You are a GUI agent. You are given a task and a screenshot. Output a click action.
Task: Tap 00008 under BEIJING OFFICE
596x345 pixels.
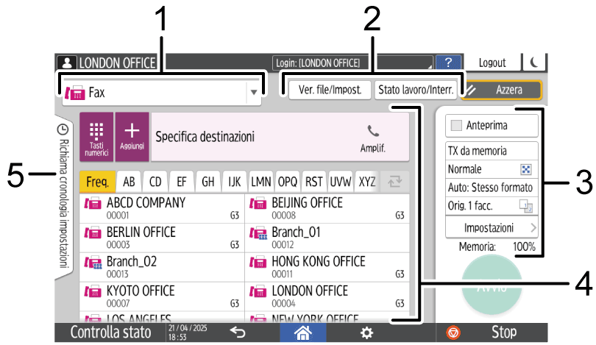283,216
